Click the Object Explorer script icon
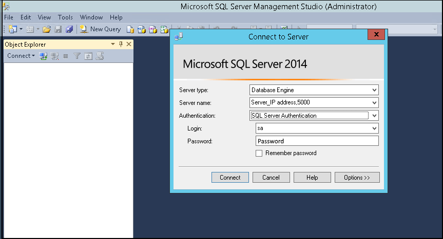Image resolution: width=443 pixels, height=239 pixels. click(100, 56)
